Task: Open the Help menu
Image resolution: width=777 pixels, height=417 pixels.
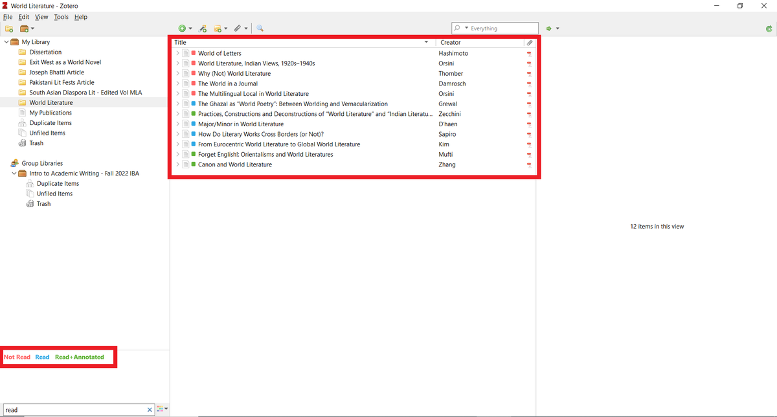Action: (80, 17)
